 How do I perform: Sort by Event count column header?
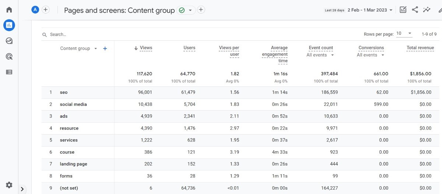pyautogui.click(x=321, y=48)
